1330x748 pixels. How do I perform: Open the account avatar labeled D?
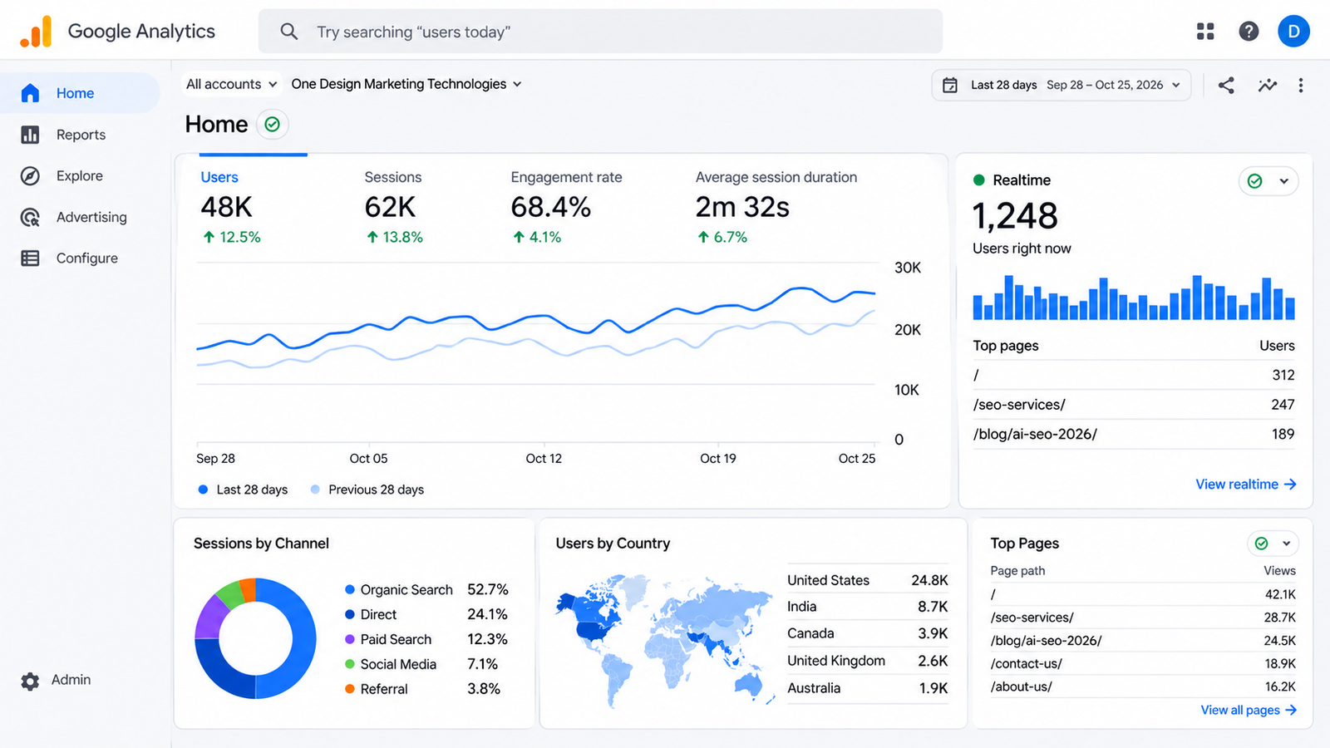click(1293, 32)
